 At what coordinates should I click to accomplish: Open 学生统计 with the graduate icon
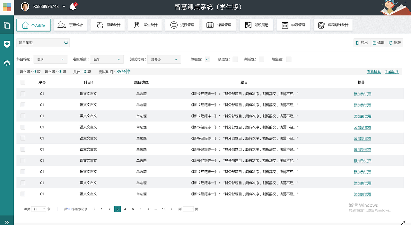[145, 25]
